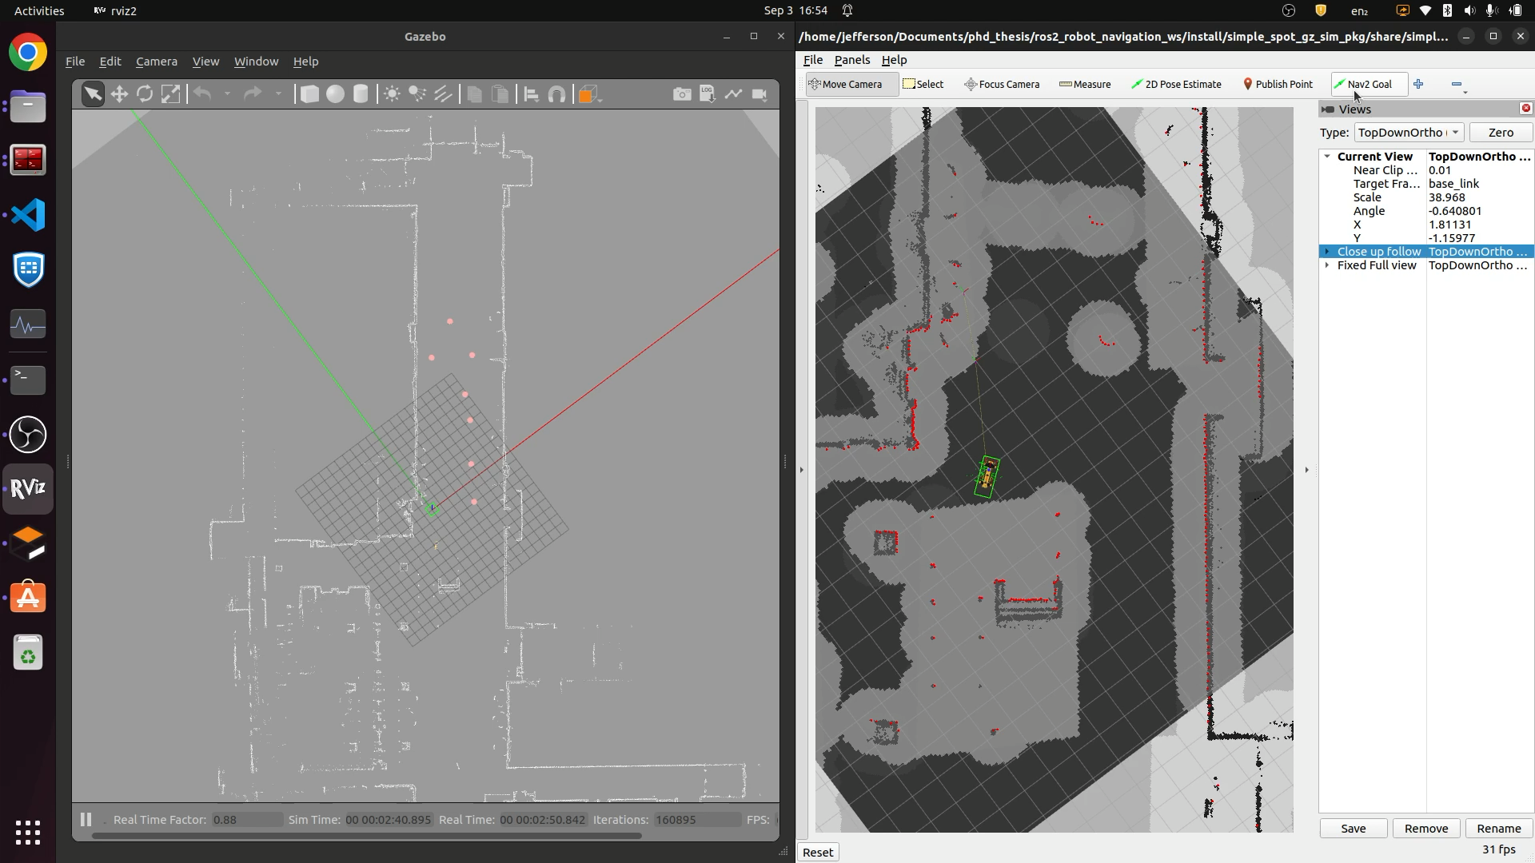The width and height of the screenshot is (1535, 863).
Task: Open the Camera menu in Gazebo
Action: click(157, 61)
